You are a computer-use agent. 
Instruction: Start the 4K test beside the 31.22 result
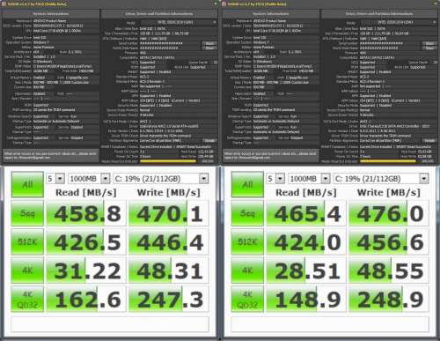27,271
